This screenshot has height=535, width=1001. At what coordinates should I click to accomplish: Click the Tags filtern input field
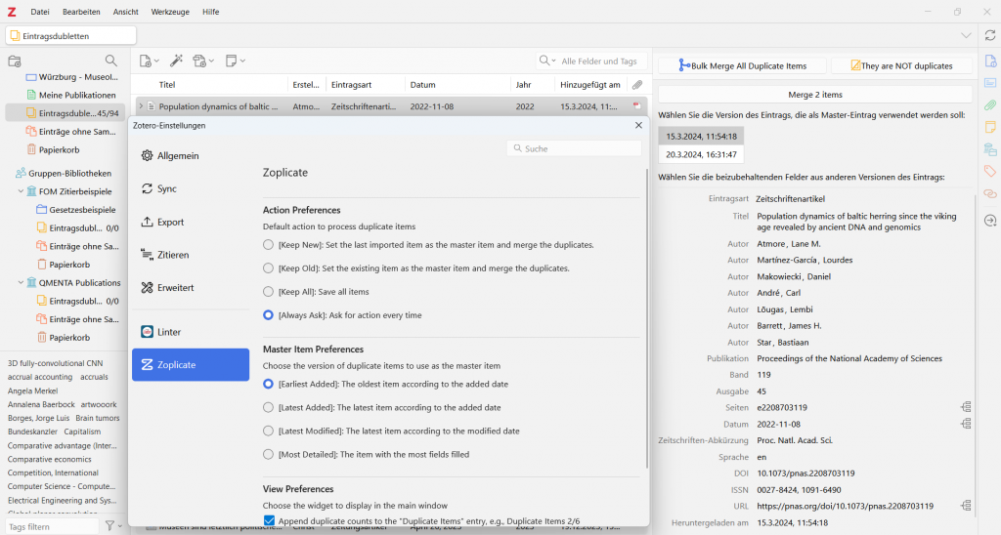pyautogui.click(x=51, y=527)
